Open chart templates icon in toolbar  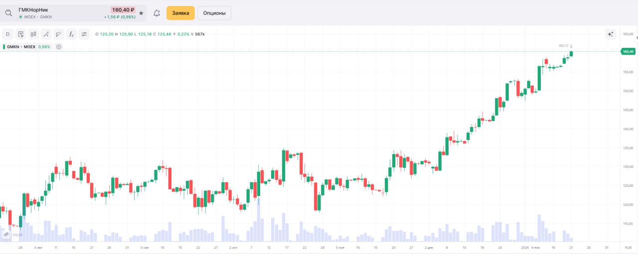(x=21, y=34)
